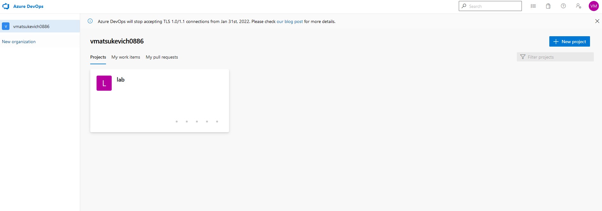
Task: Open the lab project card
Action: 160,101
